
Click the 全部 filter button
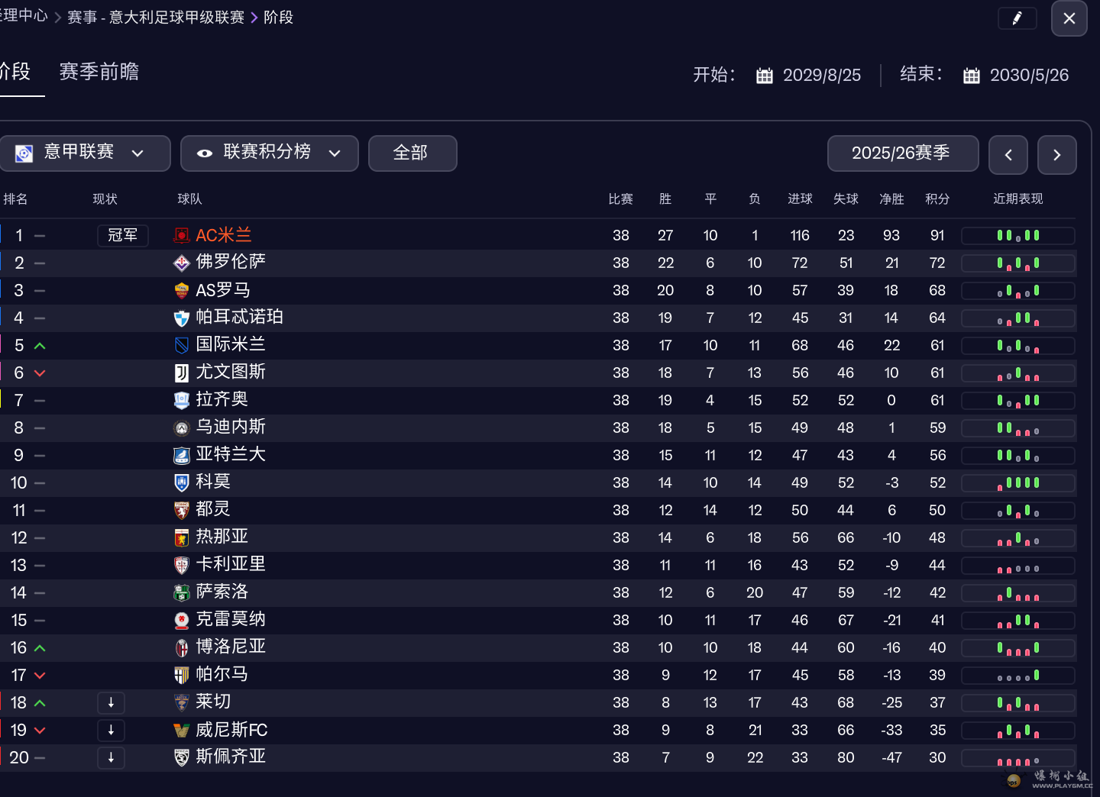click(412, 153)
